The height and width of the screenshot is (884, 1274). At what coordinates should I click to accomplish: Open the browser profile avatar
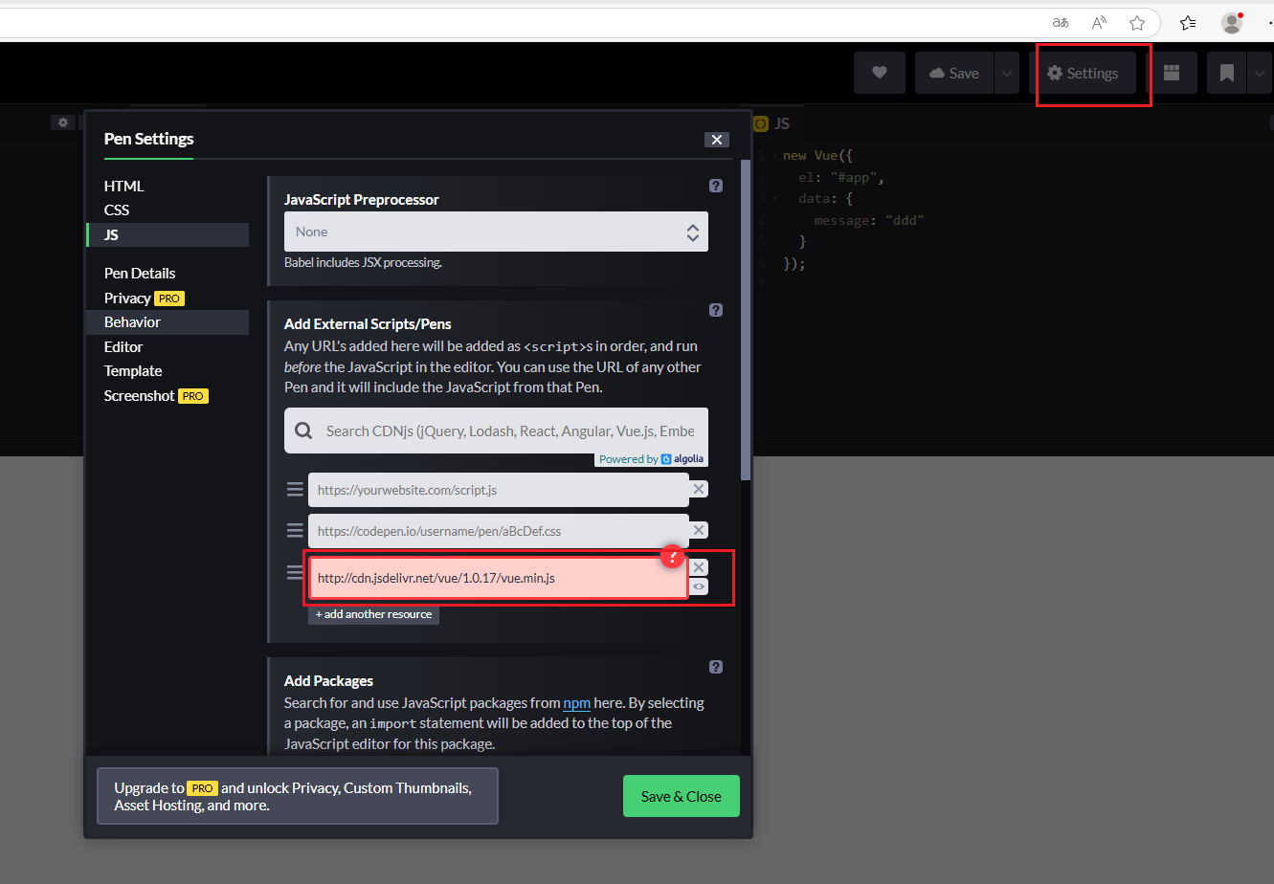pyautogui.click(x=1232, y=23)
